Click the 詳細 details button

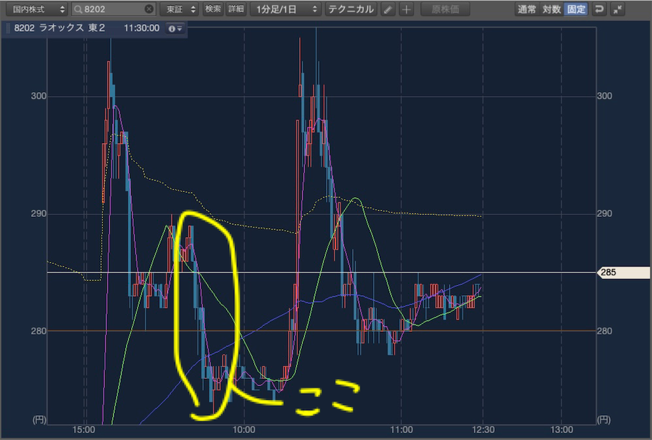point(236,9)
